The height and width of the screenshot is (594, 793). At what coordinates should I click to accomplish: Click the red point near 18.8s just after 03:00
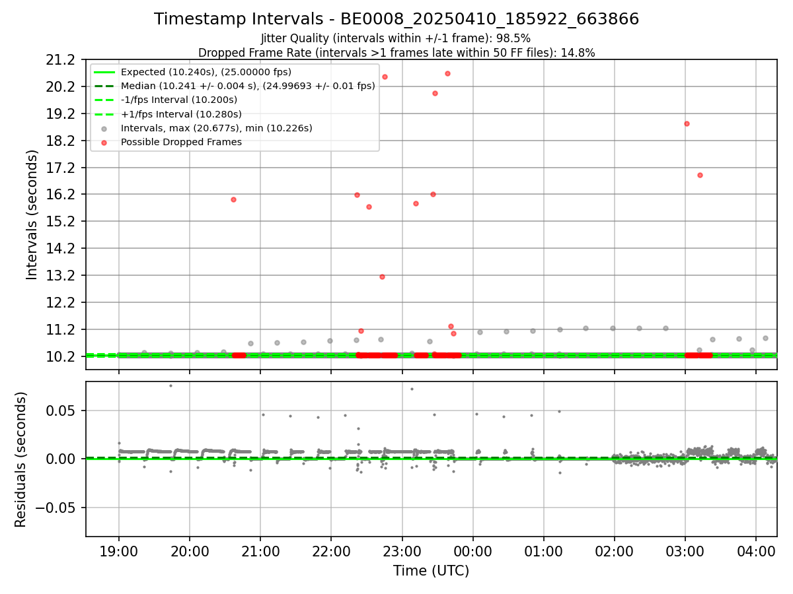coord(687,123)
